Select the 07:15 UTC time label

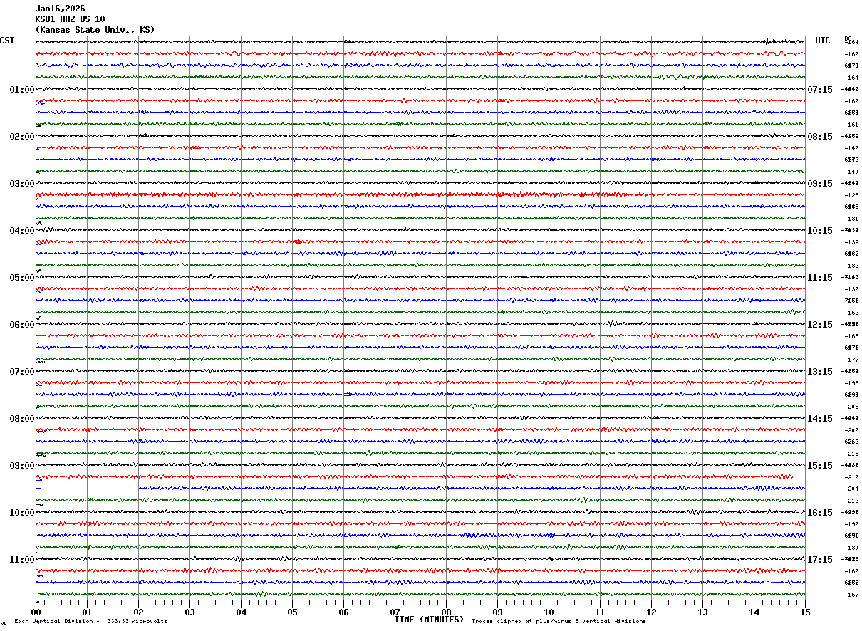pyautogui.click(x=820, y=90)
